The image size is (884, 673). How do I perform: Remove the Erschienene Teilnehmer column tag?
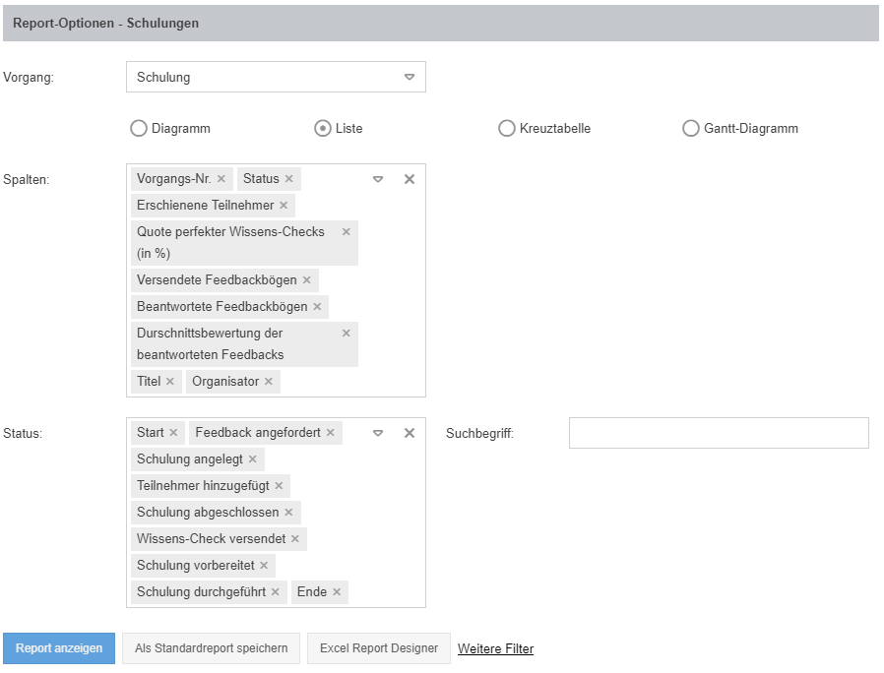(284, 206)
